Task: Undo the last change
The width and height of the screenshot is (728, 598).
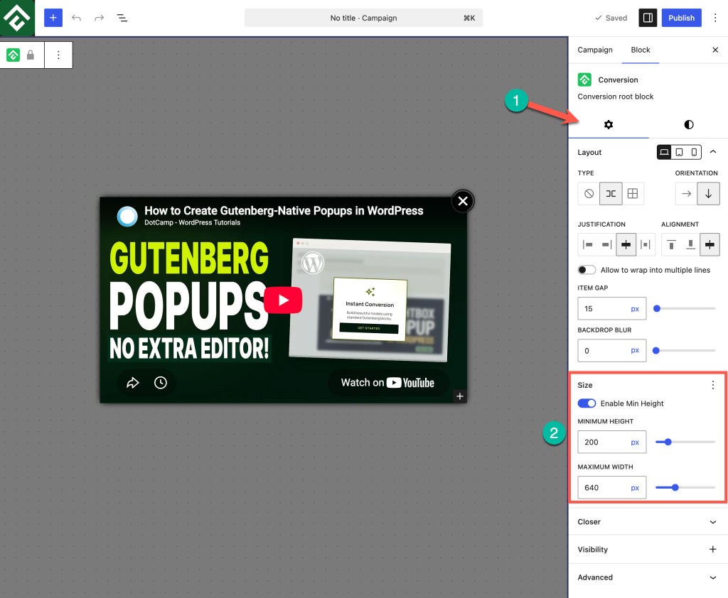Action: coord(76,18)
